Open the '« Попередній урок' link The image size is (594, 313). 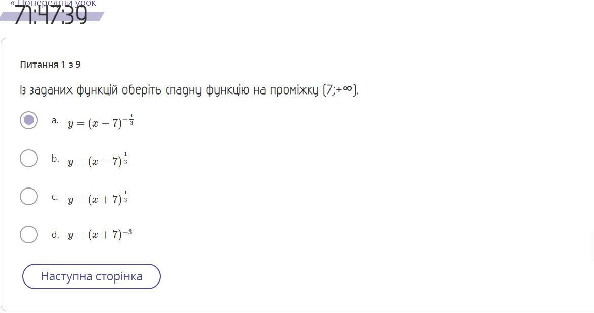[x=53, y=3]
